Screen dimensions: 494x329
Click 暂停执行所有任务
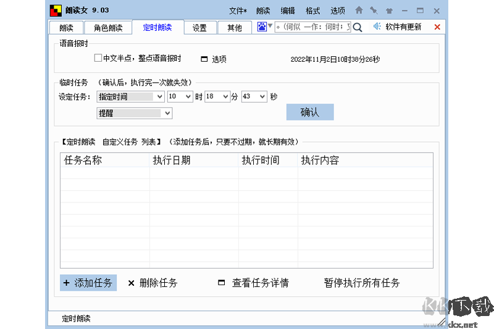[362, 283]
